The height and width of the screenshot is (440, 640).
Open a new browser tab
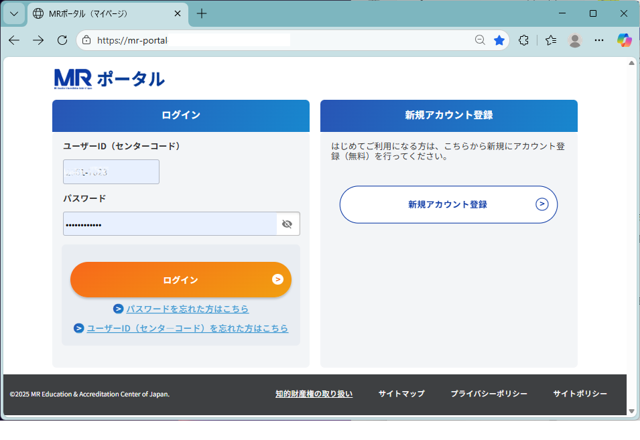click(201, 13)
